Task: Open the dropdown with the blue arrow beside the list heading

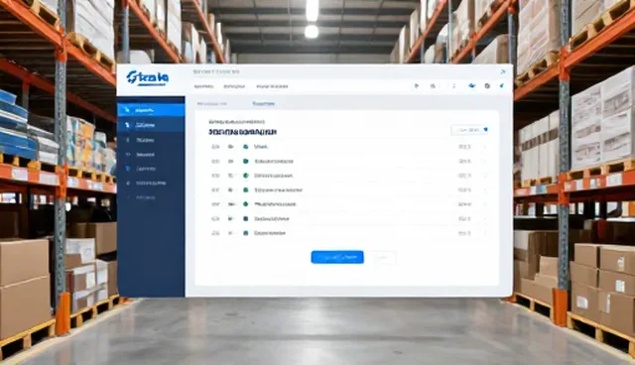Action: coord(469,130)
